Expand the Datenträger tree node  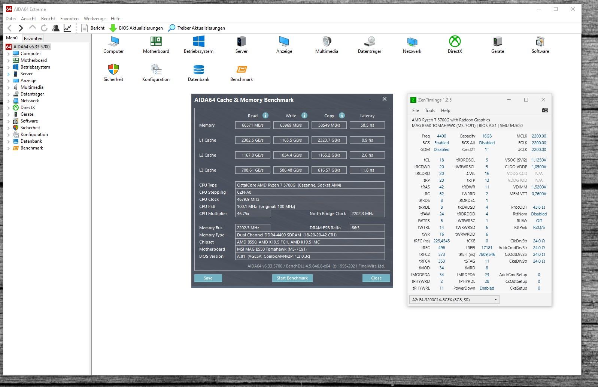9,94
